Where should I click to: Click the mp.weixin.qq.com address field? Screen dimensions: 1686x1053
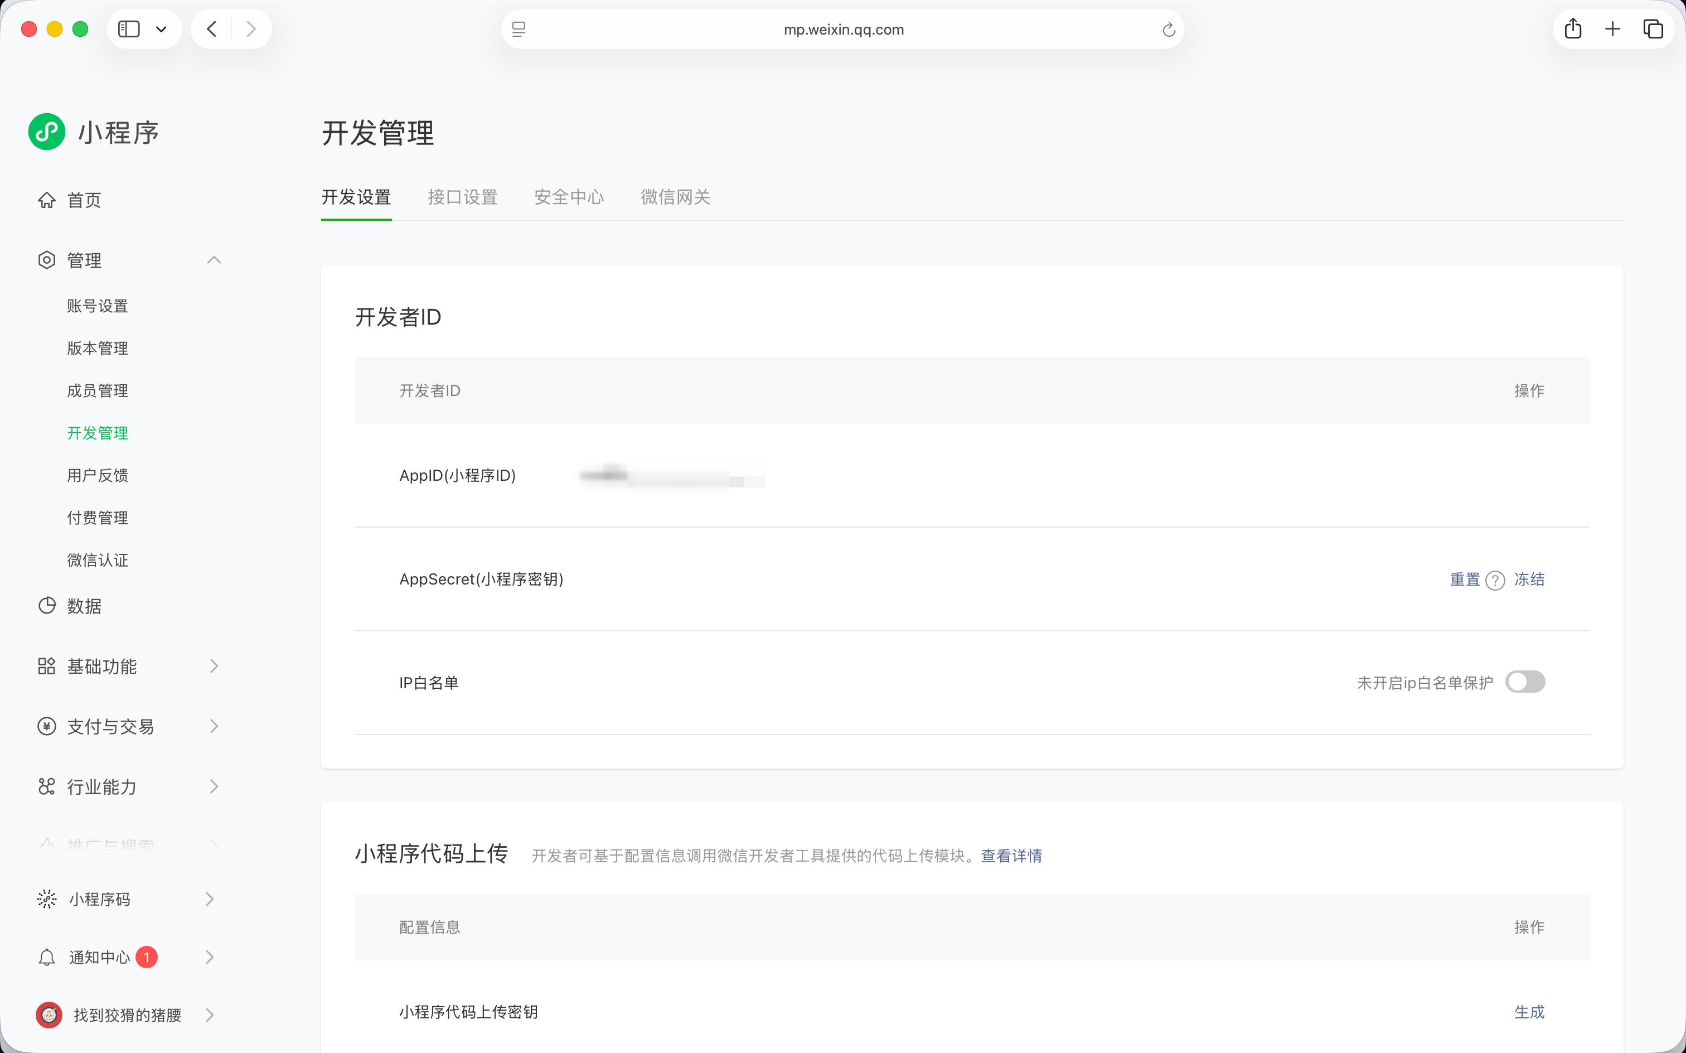click(x=843, y=29)
